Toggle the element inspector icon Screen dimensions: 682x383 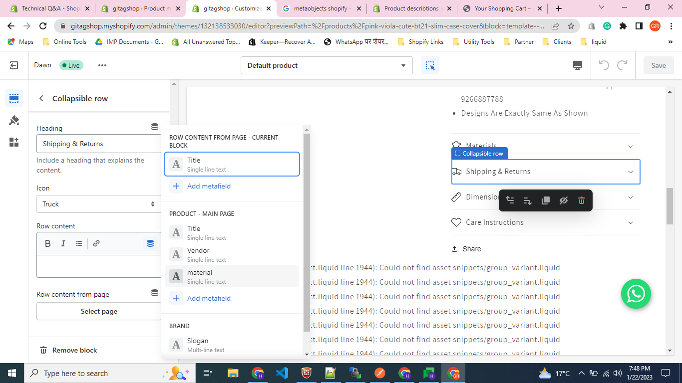click(430, 65)
